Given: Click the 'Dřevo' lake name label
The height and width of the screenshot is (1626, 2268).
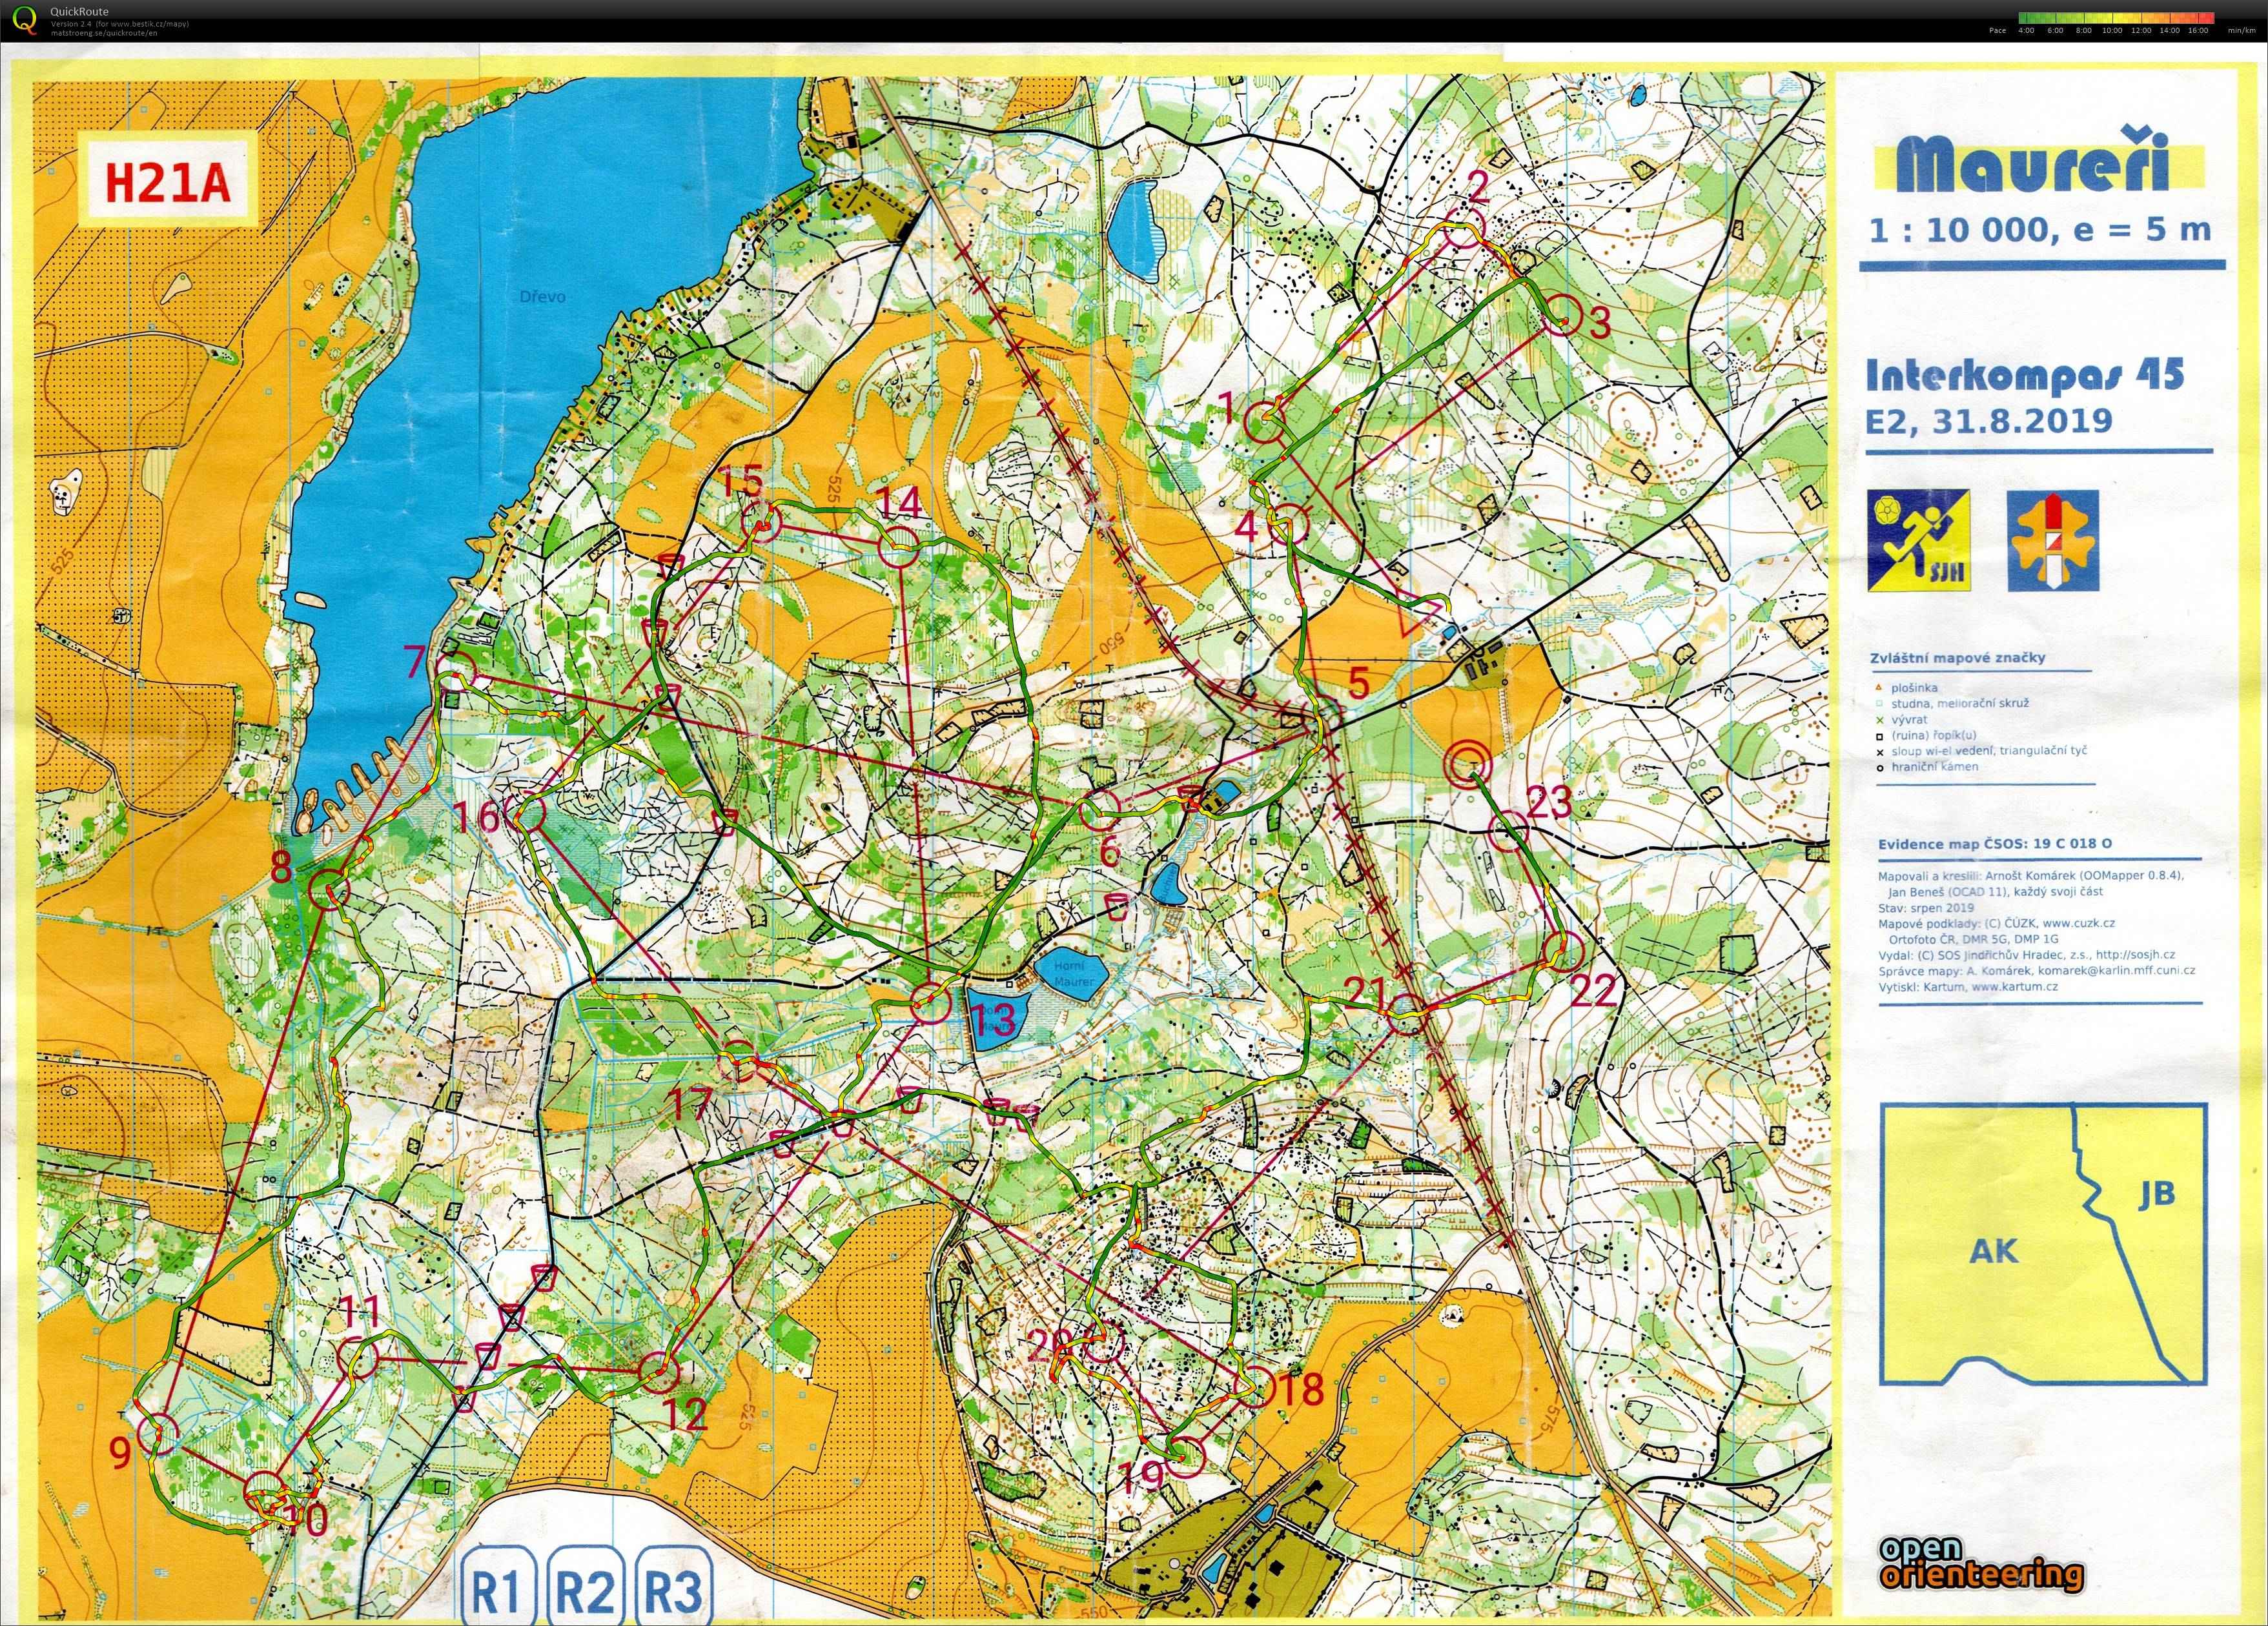Looking at the screenshot, I should pos(542,297).
